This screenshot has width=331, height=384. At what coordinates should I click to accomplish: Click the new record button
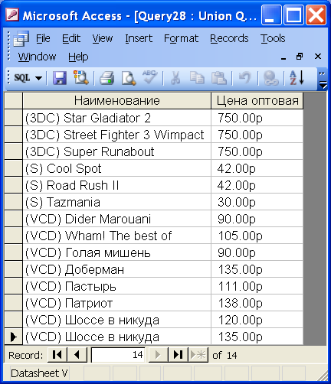(x=198, y=355)
